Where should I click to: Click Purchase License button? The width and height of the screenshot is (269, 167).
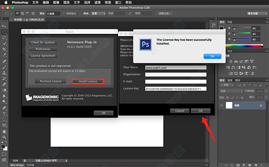click(x=51, y=81)
